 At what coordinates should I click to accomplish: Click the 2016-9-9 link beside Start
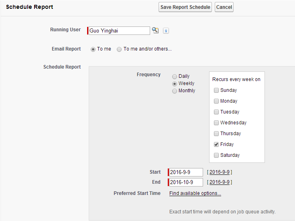(220, 172)
